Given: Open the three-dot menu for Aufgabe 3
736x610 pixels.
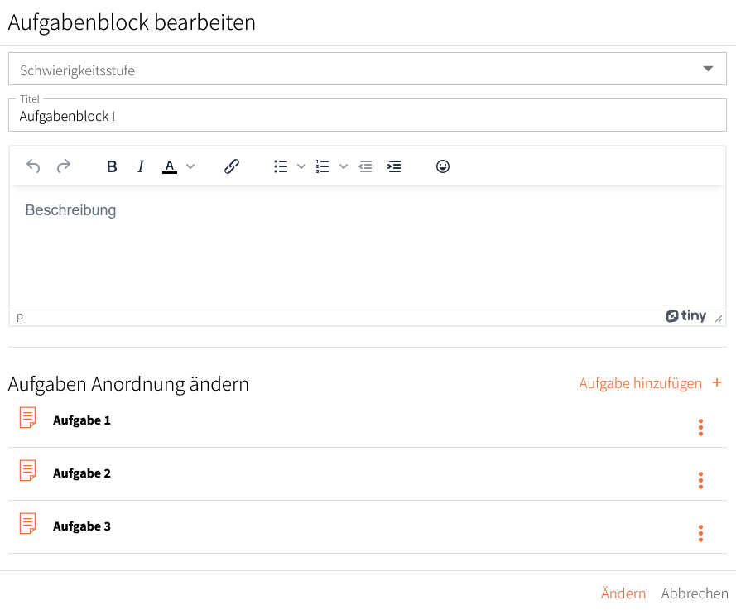Looking at the screenshot, I should click(x=700, y=533).
